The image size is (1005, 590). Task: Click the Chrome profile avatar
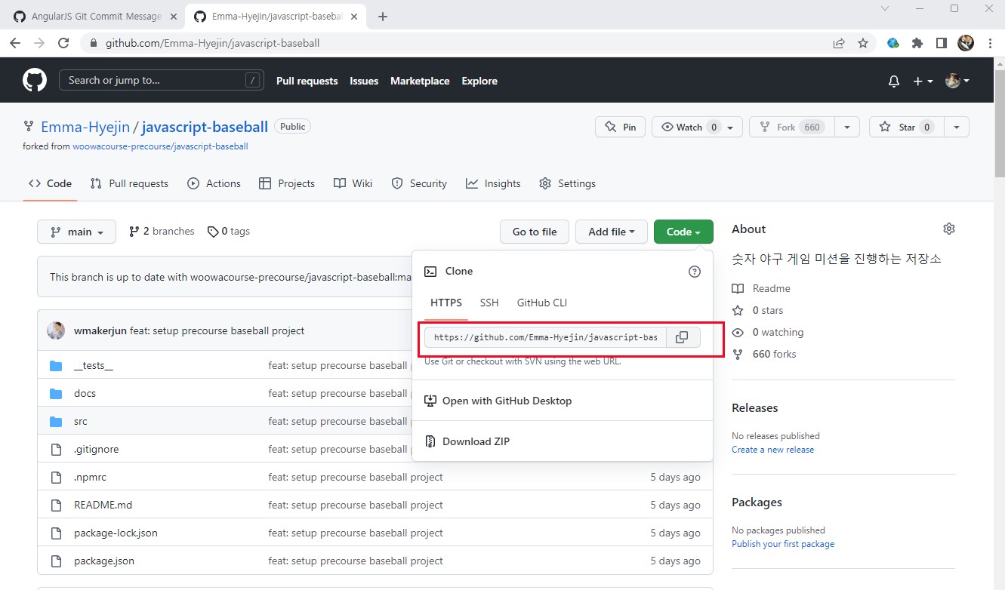(966, 43)
